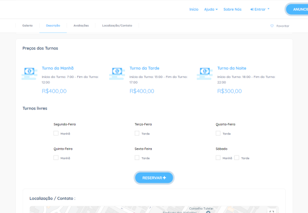Open the Entrar dropdown
Screen dimensions: 308x213
click(x=260, y=10)
